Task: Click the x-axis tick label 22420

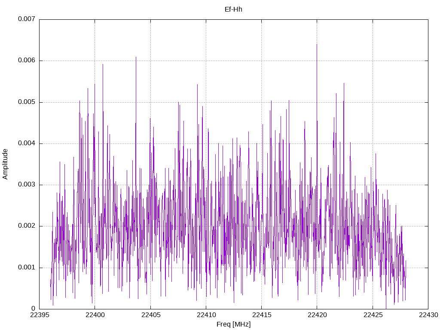Action: pos(318,315)
